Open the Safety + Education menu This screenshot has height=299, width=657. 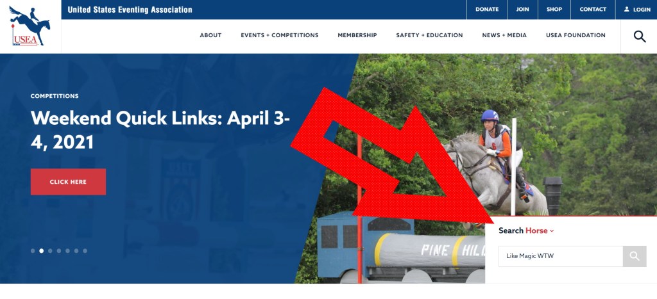(x=429, y=36)
